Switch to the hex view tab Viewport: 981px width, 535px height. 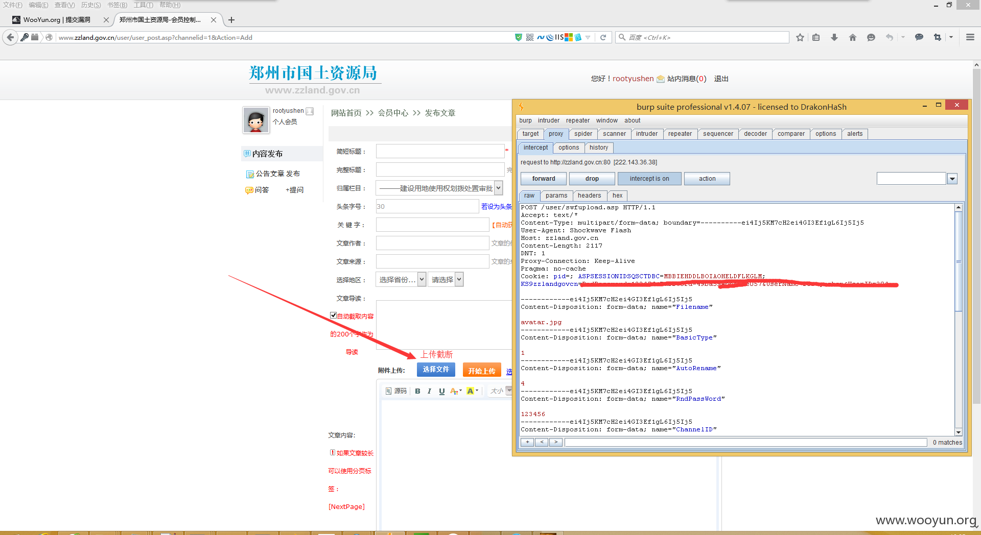(x=617, y=196)
